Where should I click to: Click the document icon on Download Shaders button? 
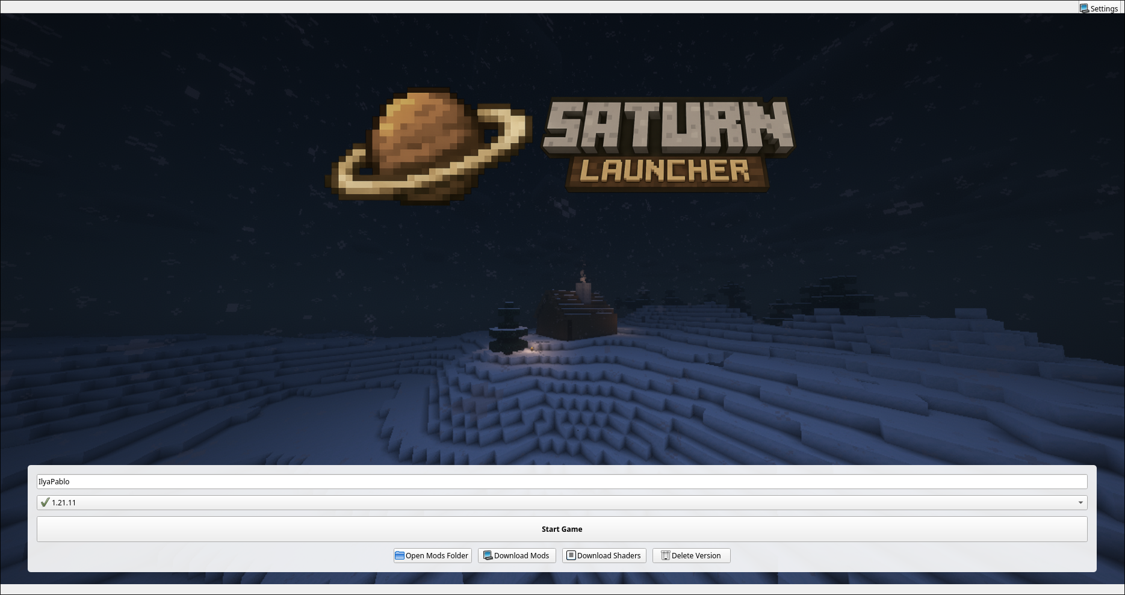pos(571,555)
